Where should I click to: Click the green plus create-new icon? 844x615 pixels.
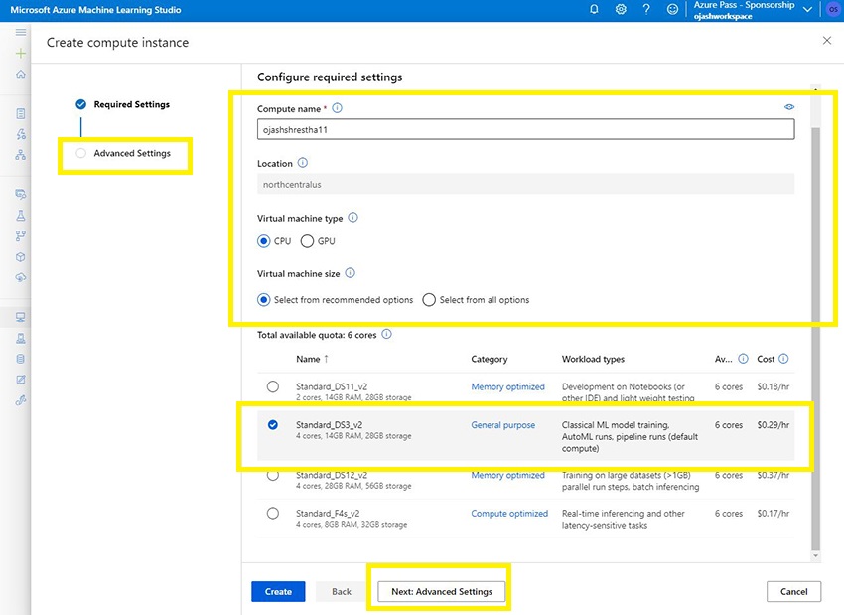coord(21,53)
